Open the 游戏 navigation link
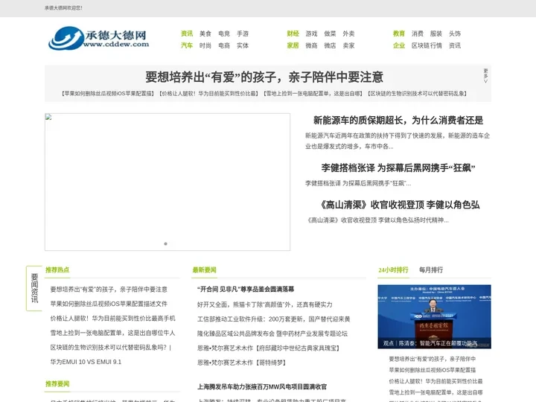 click(x=311, y=33)
